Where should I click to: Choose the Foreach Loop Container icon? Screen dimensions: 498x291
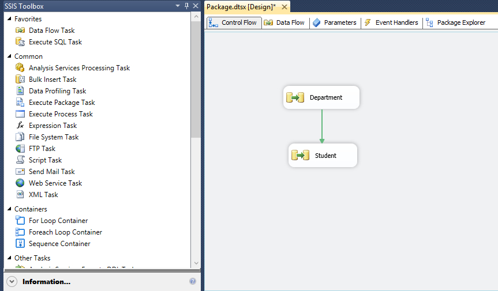[20, 232]
